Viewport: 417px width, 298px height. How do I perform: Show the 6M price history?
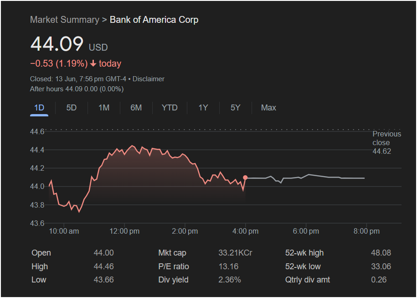136,108
